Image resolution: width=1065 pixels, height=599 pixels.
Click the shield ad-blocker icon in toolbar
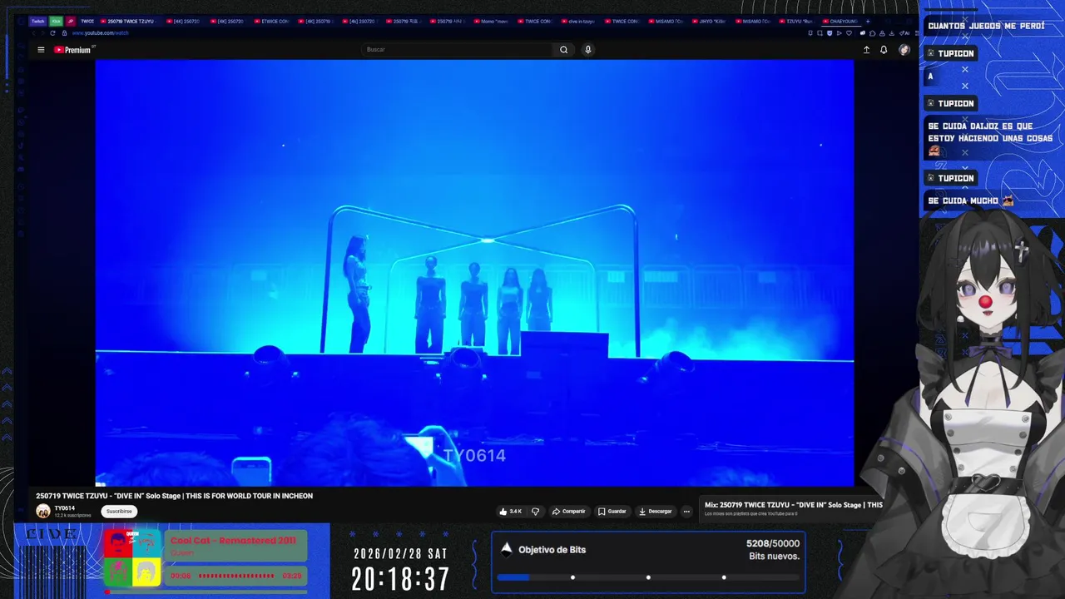coord(829,32)
